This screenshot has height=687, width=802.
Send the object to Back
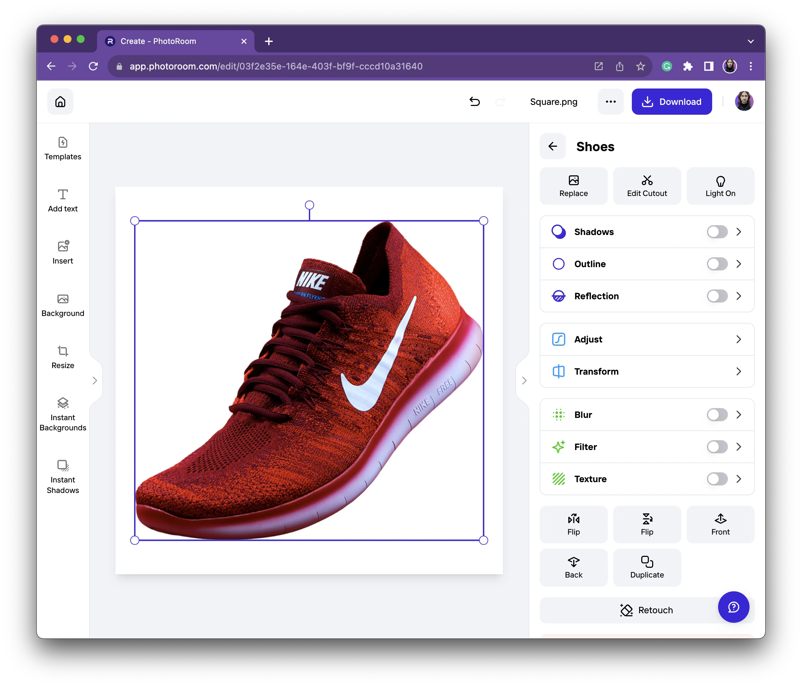pos(573,567)
